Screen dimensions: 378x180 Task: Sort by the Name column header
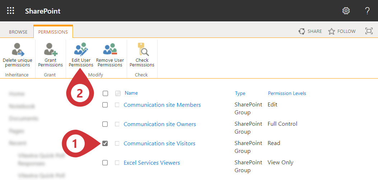[x=131, y=93]
